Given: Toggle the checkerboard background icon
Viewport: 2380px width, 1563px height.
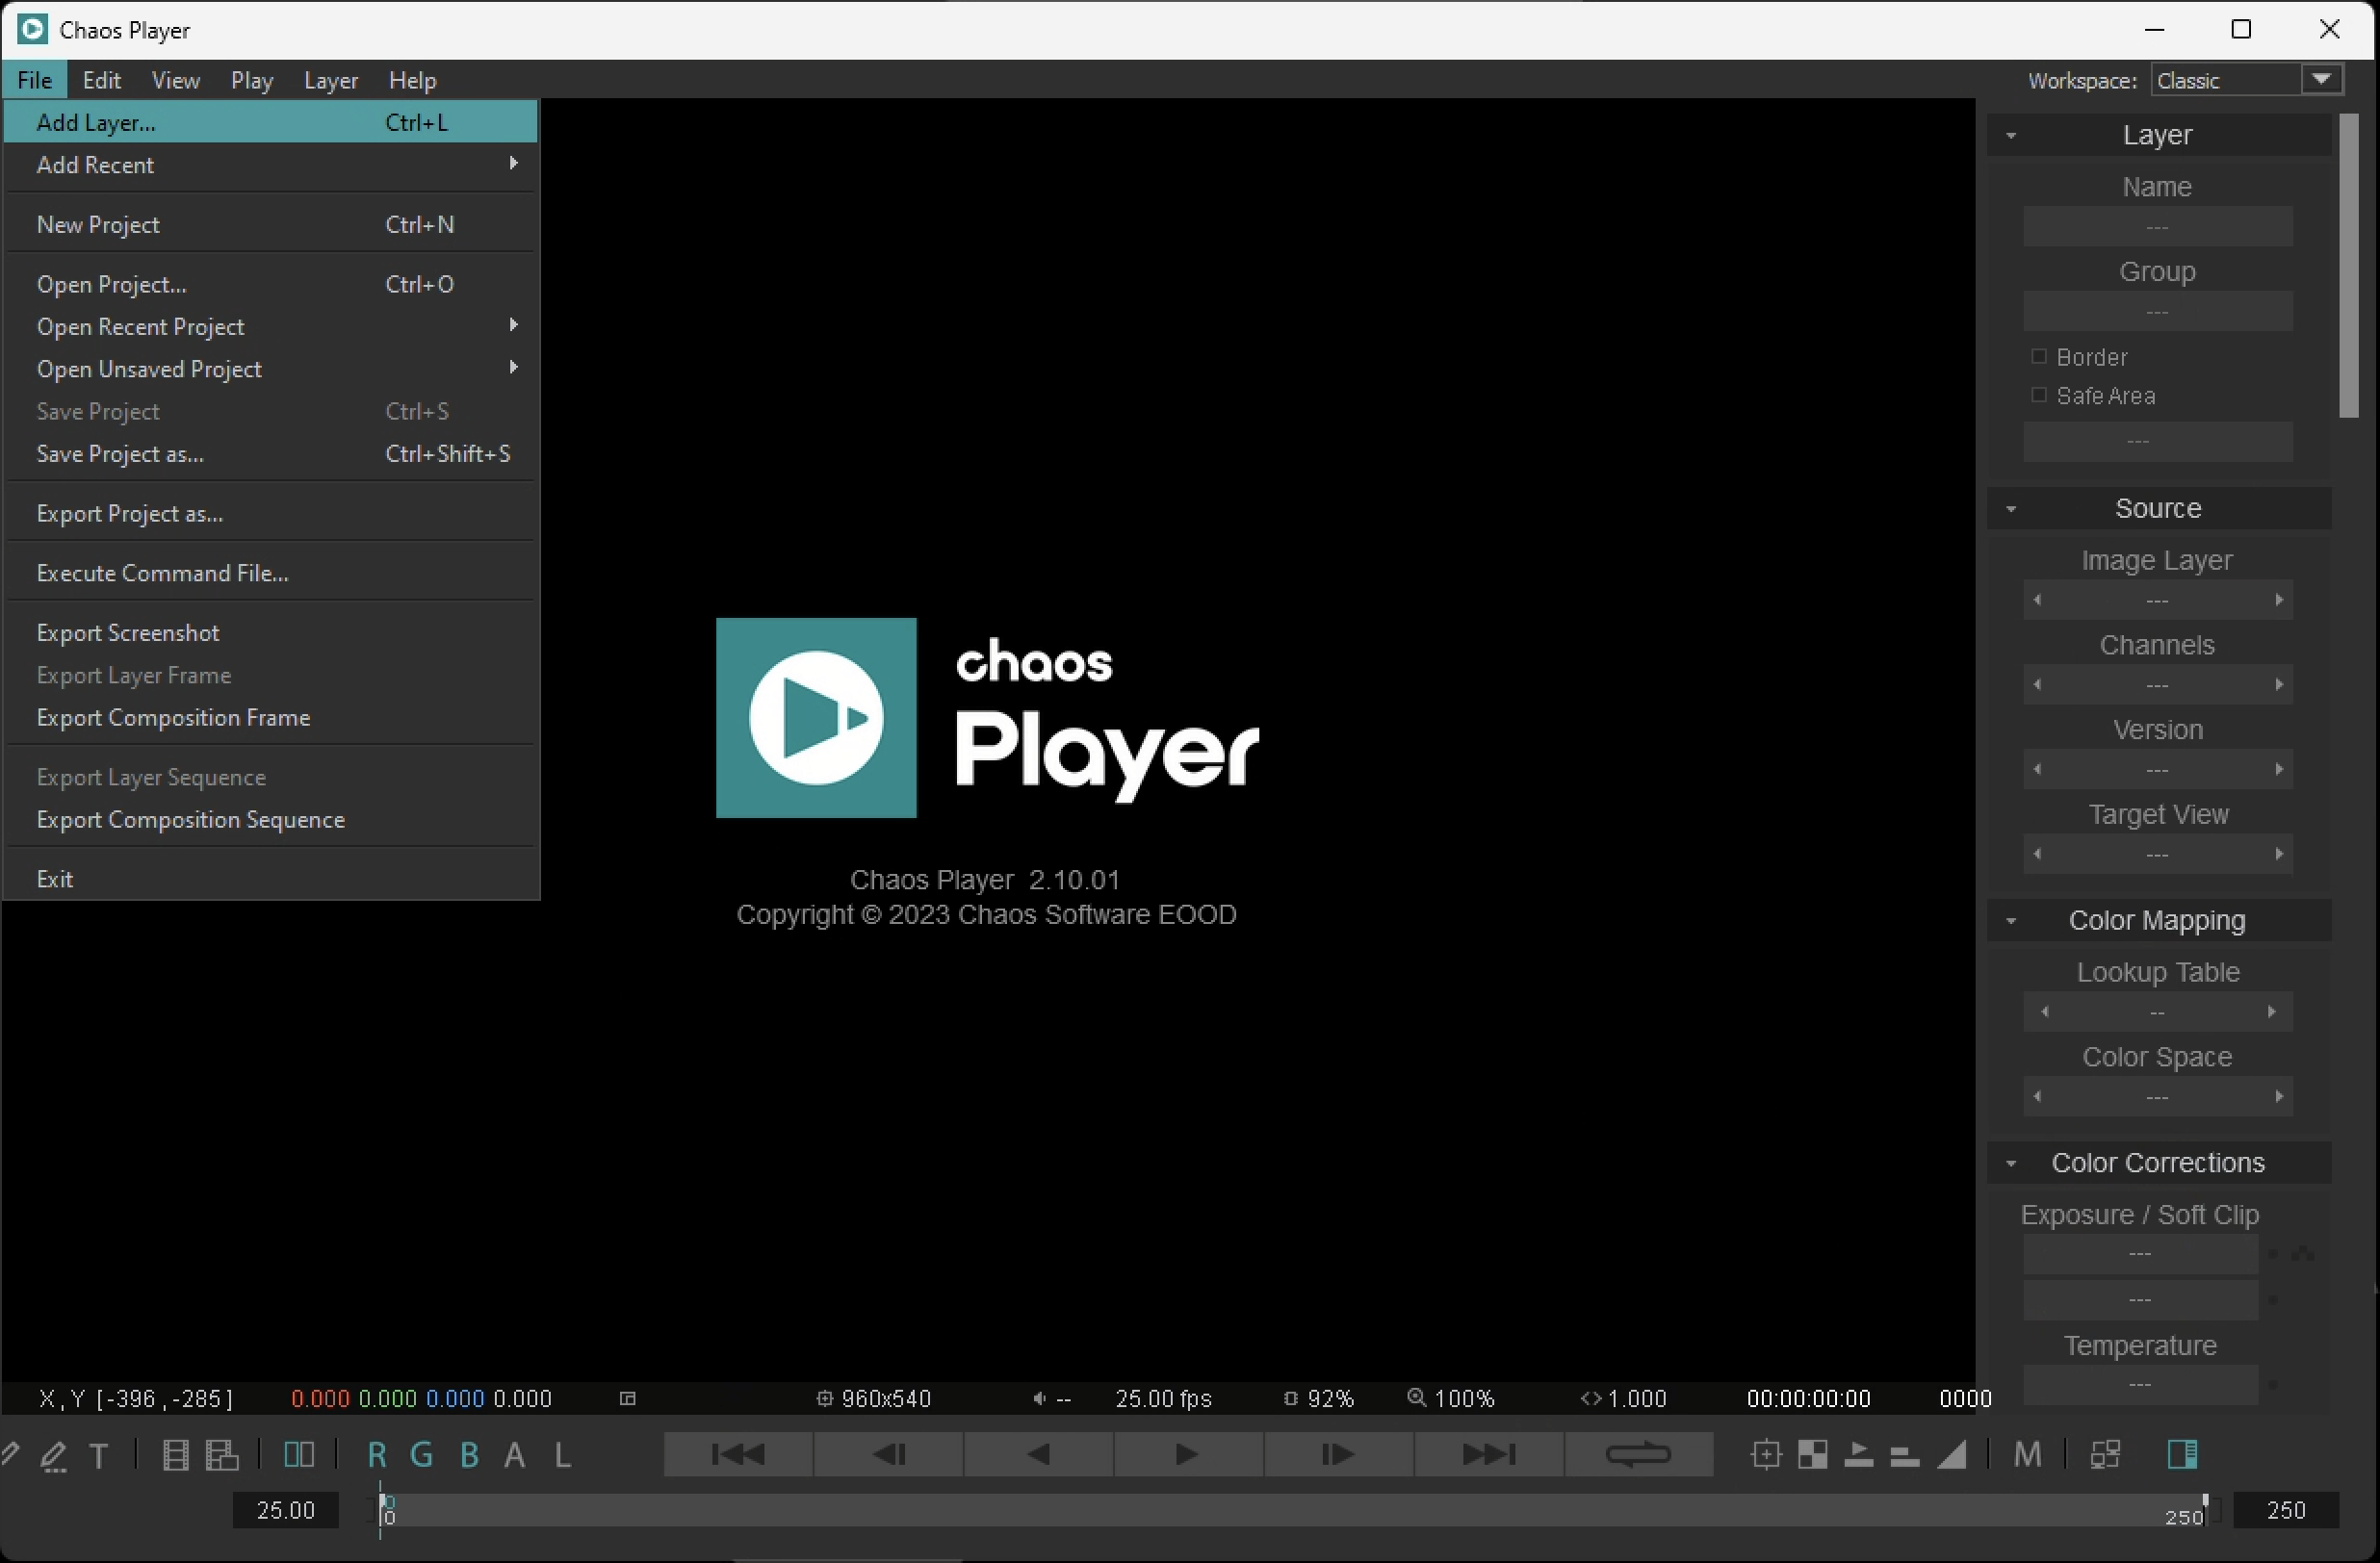Looking at the screenshot, I should [1812, 1454].
